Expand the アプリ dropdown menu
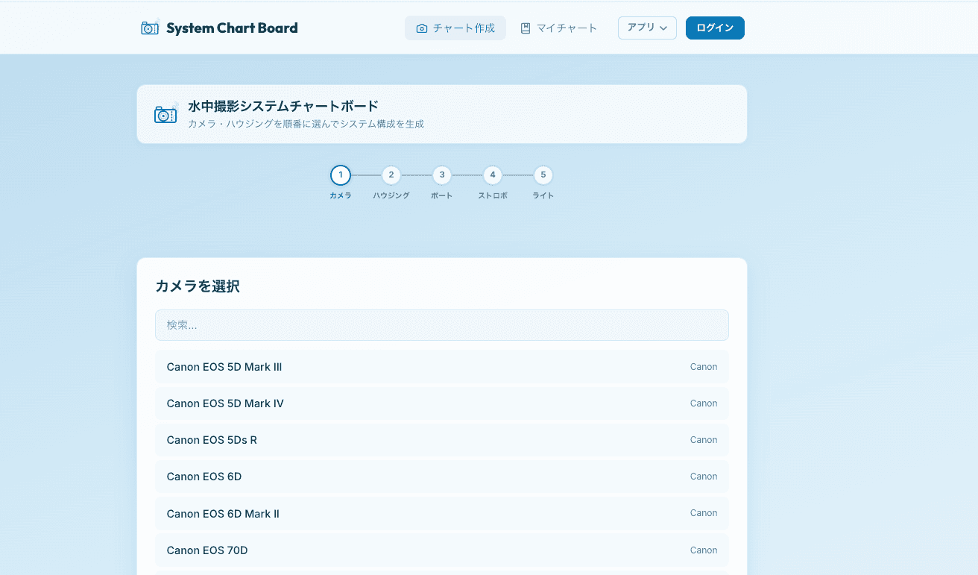 pos(647,28)
